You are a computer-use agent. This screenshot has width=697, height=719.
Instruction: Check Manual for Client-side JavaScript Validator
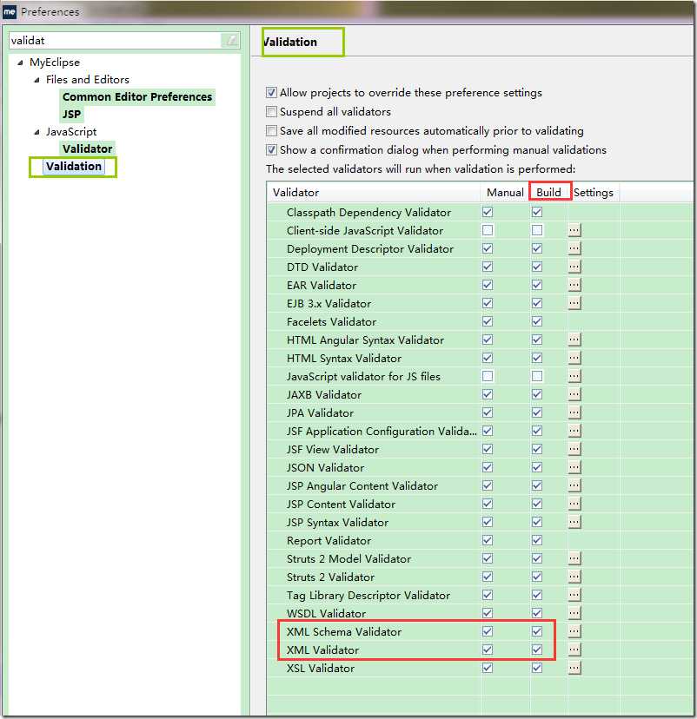pyautogui.click(x=488, y=230)
